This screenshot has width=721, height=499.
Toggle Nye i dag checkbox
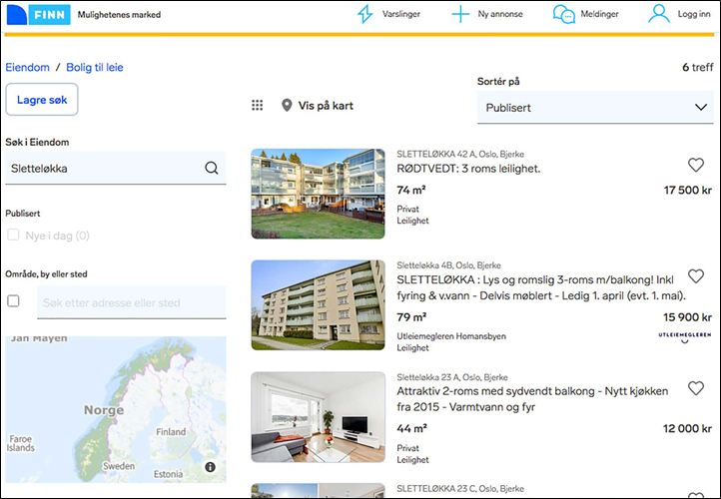point(13,236)
